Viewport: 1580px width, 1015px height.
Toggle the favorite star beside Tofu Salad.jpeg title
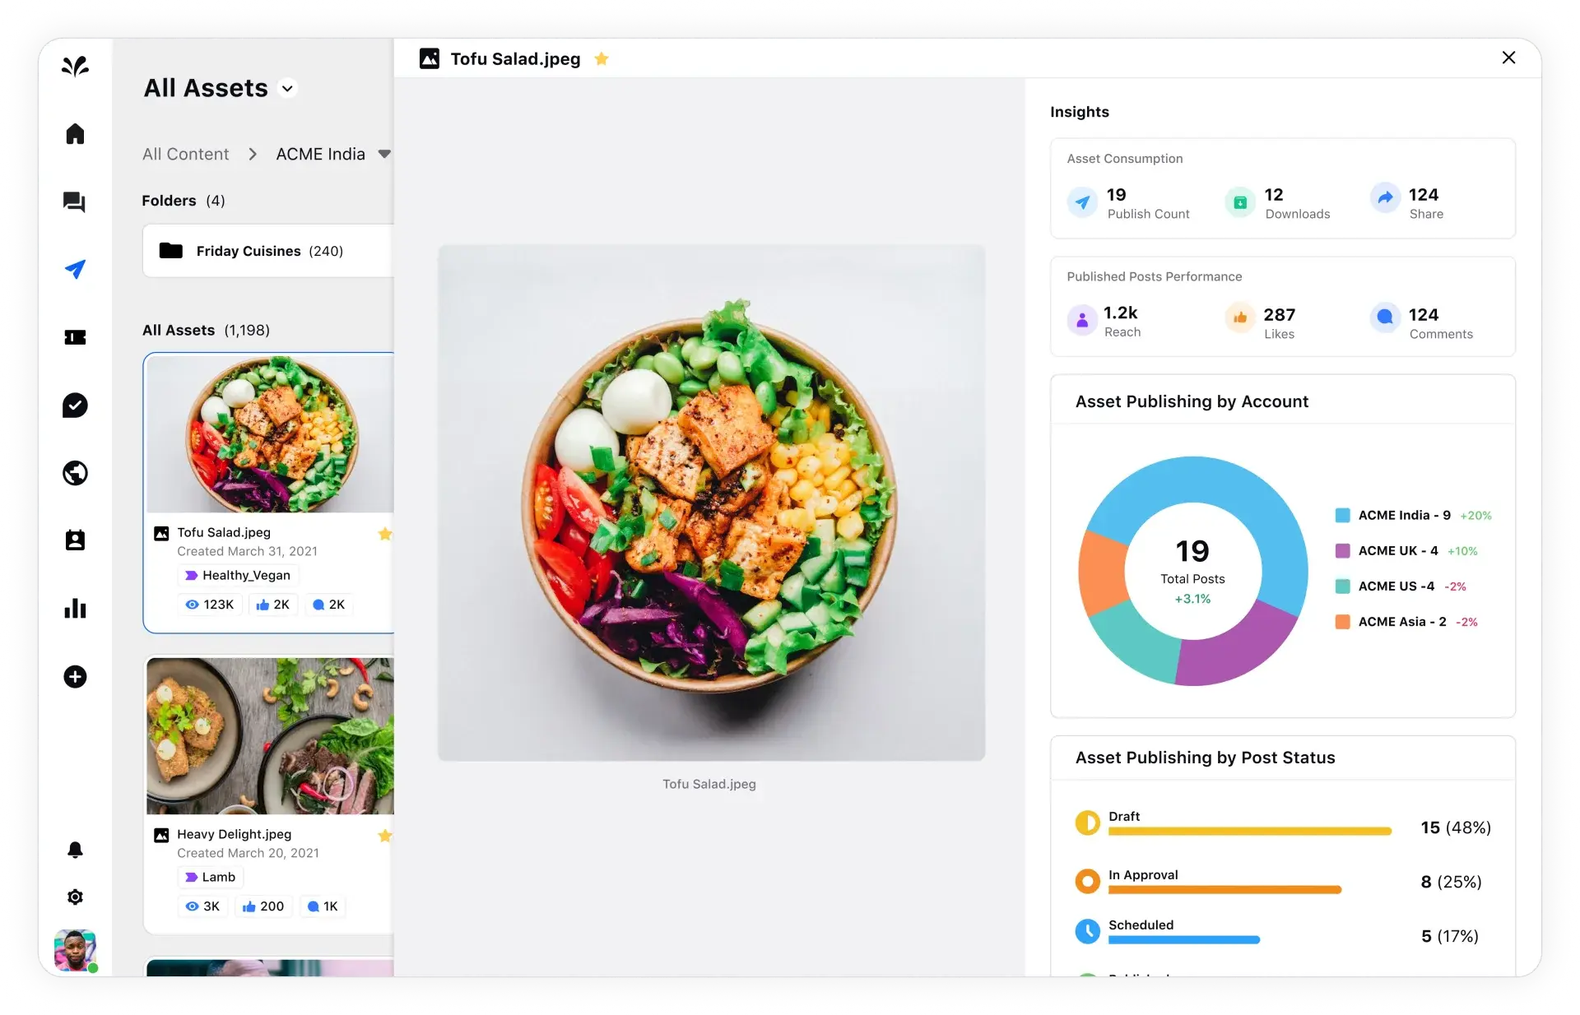tap(602, 58)
